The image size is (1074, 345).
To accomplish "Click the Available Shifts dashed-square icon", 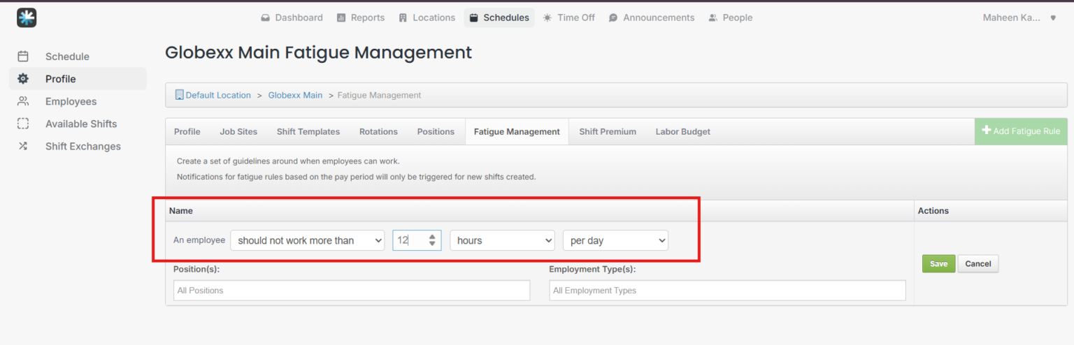I will click(x=23, y=124).
